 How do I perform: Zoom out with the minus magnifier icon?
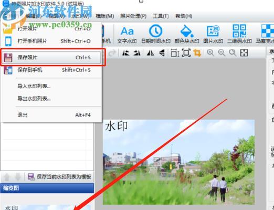point(222,52)
